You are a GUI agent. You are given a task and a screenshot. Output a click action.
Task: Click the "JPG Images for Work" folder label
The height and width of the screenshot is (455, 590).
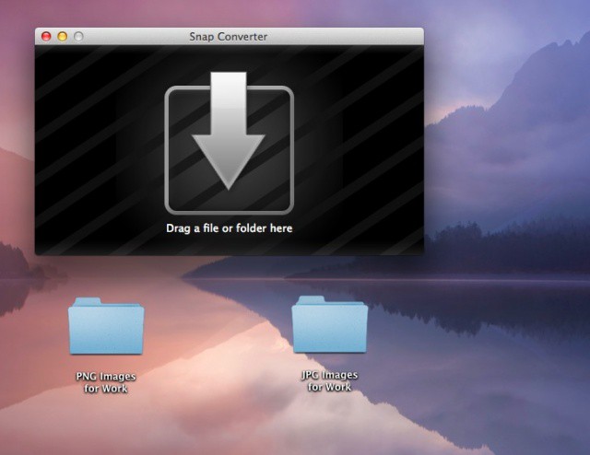(330, 381)
